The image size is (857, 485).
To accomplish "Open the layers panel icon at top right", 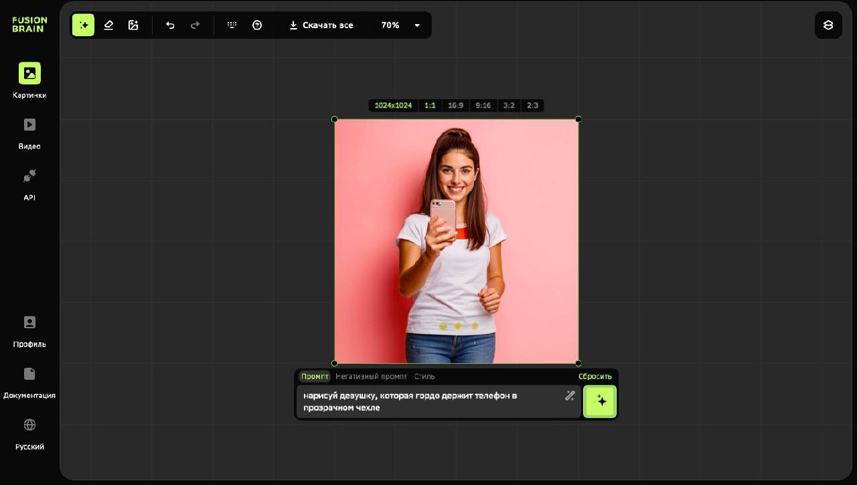I will point(828,25).
